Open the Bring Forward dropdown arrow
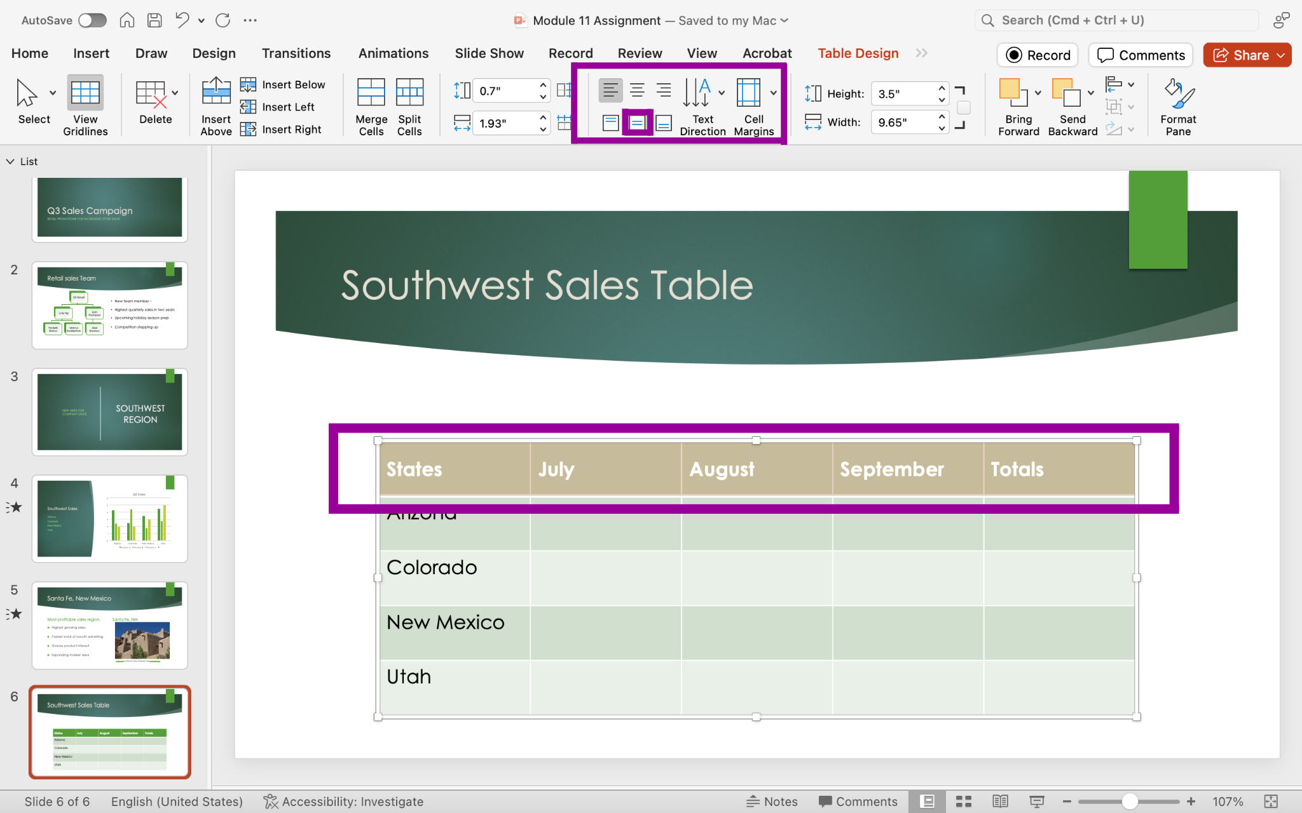The height and width of the screenshot is (813, 1302). coord(1038,93)
